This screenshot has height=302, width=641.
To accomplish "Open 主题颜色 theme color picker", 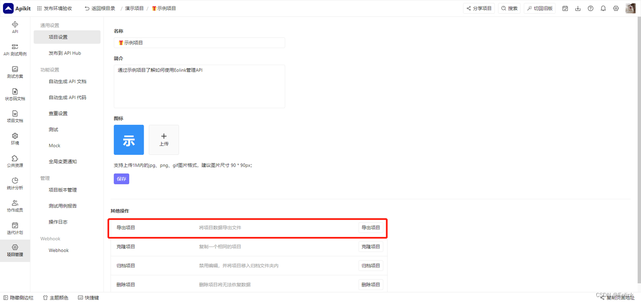I will [x=56, y=297].
